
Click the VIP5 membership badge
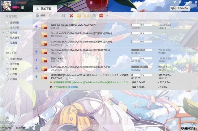(x=15, y=7)
